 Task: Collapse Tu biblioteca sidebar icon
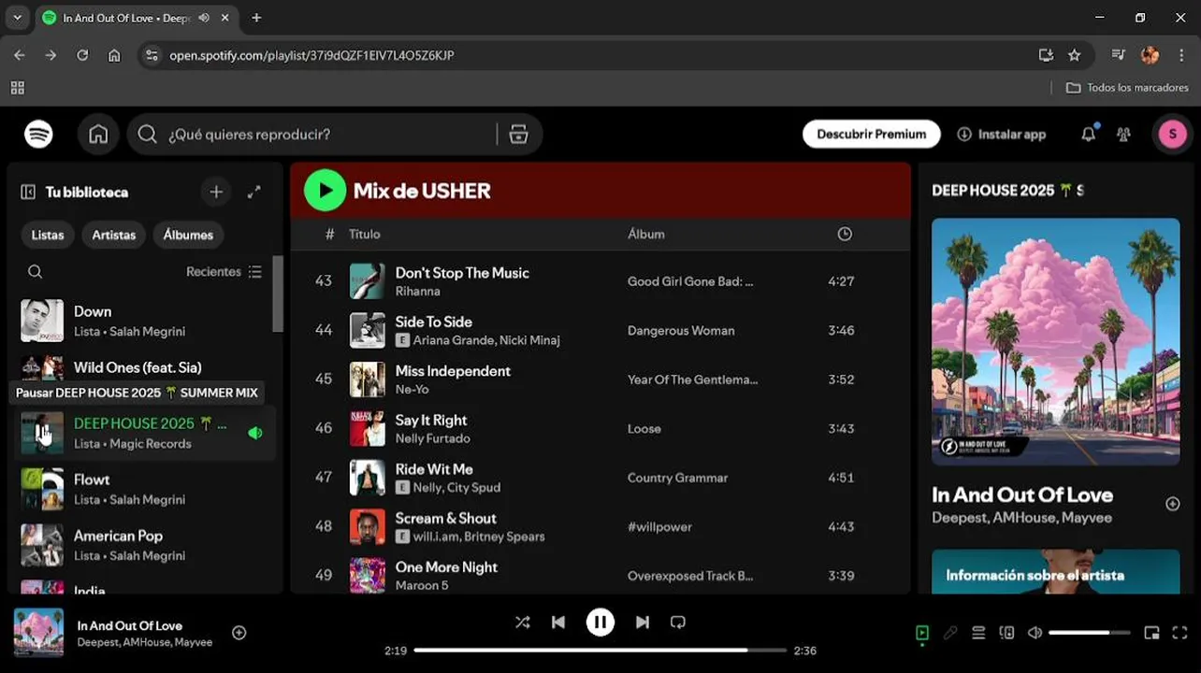click(x=28, y=192)
